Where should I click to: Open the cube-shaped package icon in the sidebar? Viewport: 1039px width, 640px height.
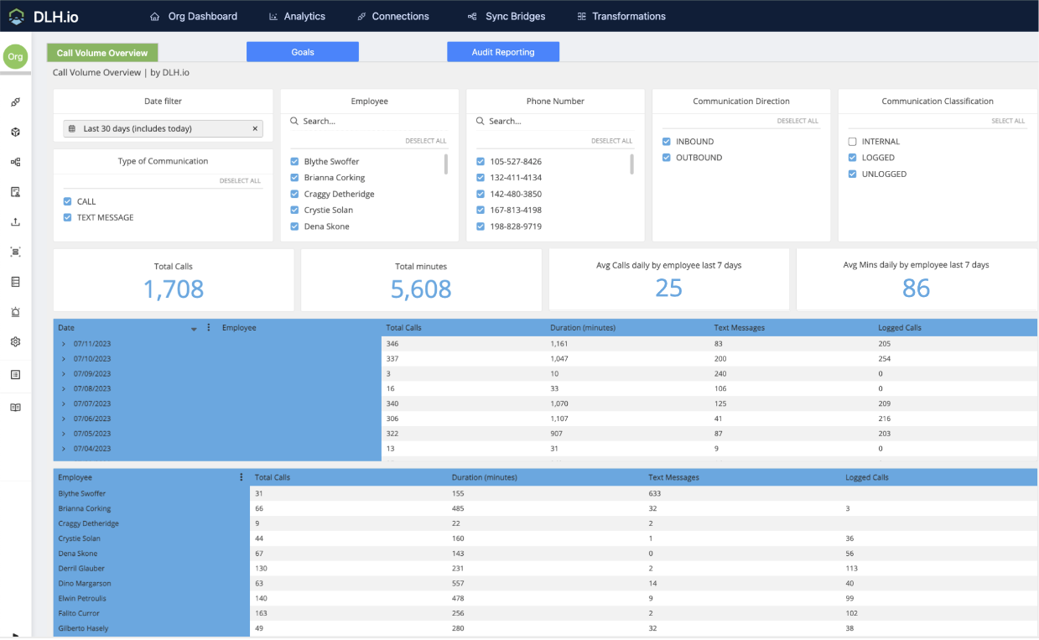(15, 132)
